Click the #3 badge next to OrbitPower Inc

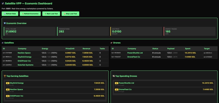[x=8, y=96]
